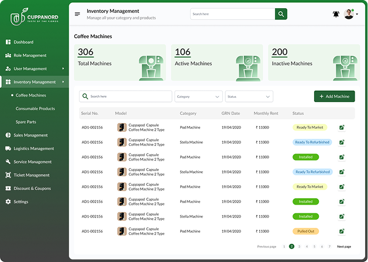Select Coffee Machines submenu item
This screenshot has height=262, width=368.
(x=31, y=96)
